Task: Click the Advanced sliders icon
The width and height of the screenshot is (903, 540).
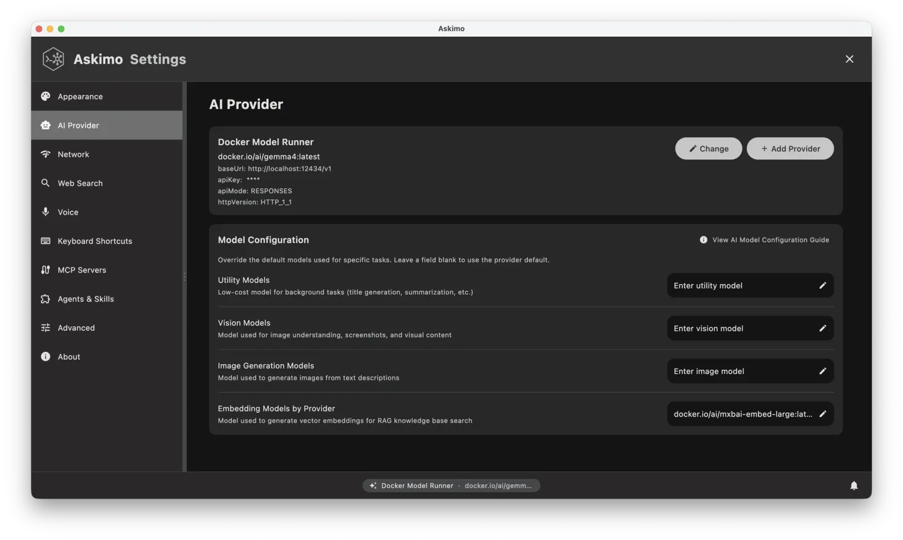Action: pos(46,328)
